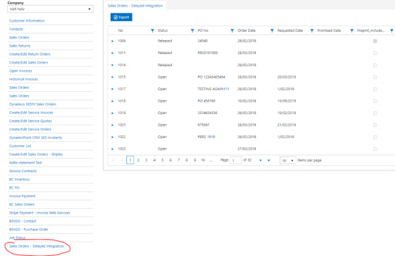Open Open Invoices link
Image resolution: width=395 pixels, height=256 pixels.
click(x=20, y=71)
